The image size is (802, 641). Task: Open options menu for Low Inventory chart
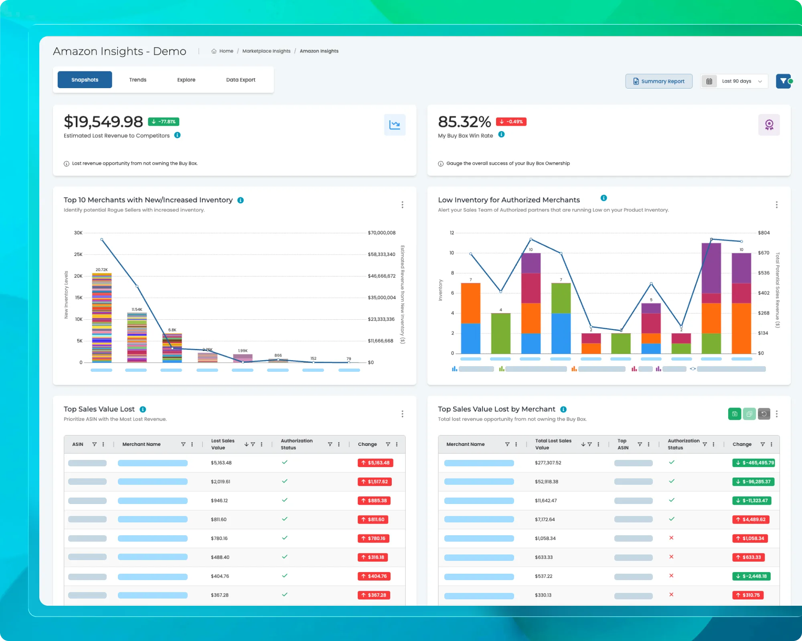pyautogui.click(x=777, y=204)
